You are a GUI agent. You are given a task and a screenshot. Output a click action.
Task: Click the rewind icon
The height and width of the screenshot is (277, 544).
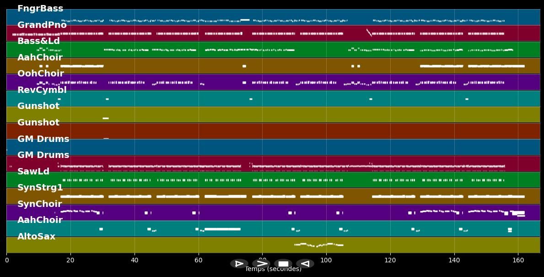click(x=305, y=264)
